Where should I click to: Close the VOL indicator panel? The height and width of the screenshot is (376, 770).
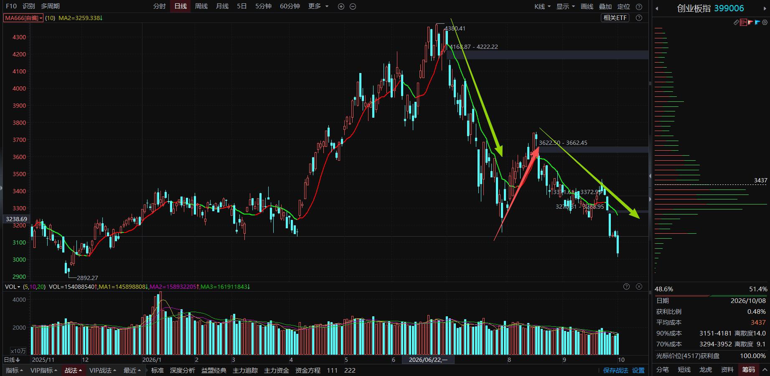click(639, 287)
